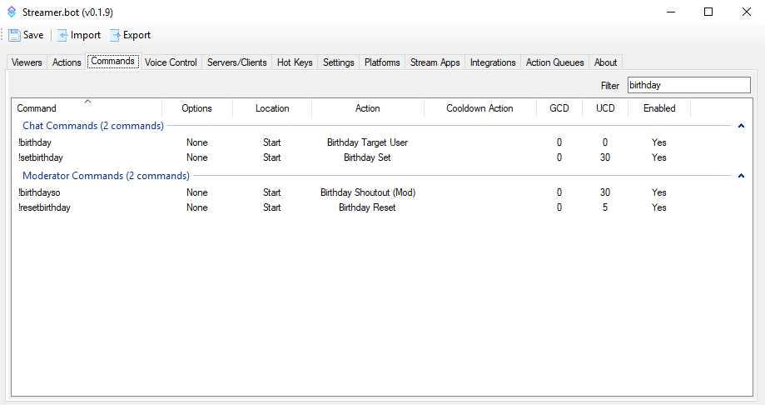Sort by the Enabled column header

659,108
